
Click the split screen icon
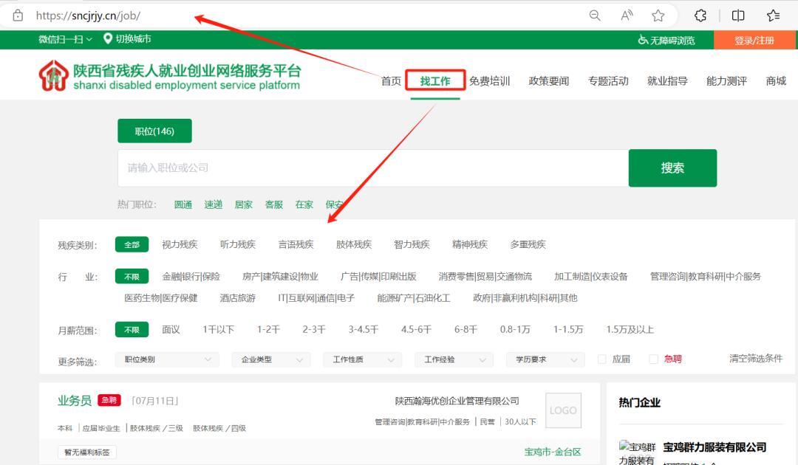[x=737, y=15]
